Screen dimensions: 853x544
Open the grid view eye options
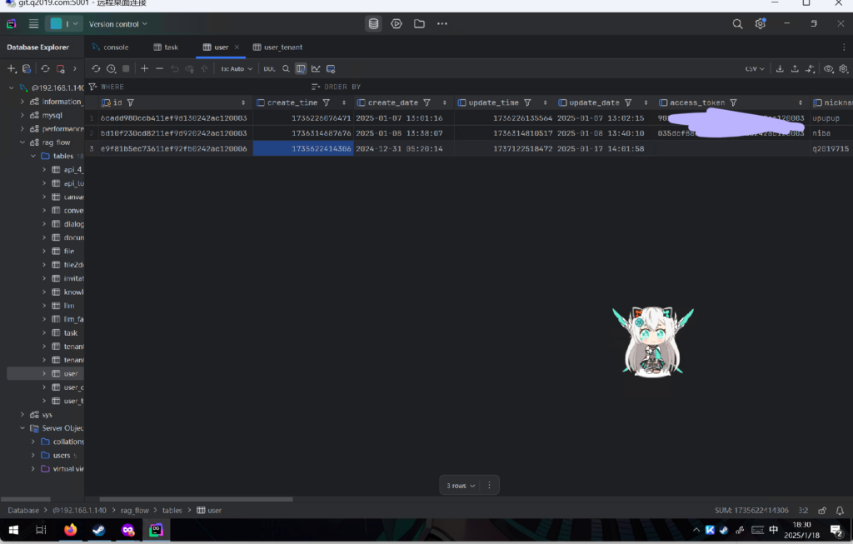pyautogui.click(x=828, y=69)
